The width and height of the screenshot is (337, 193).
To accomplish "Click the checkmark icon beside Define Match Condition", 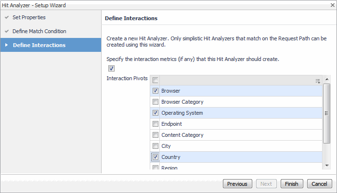I will (6, 32).
